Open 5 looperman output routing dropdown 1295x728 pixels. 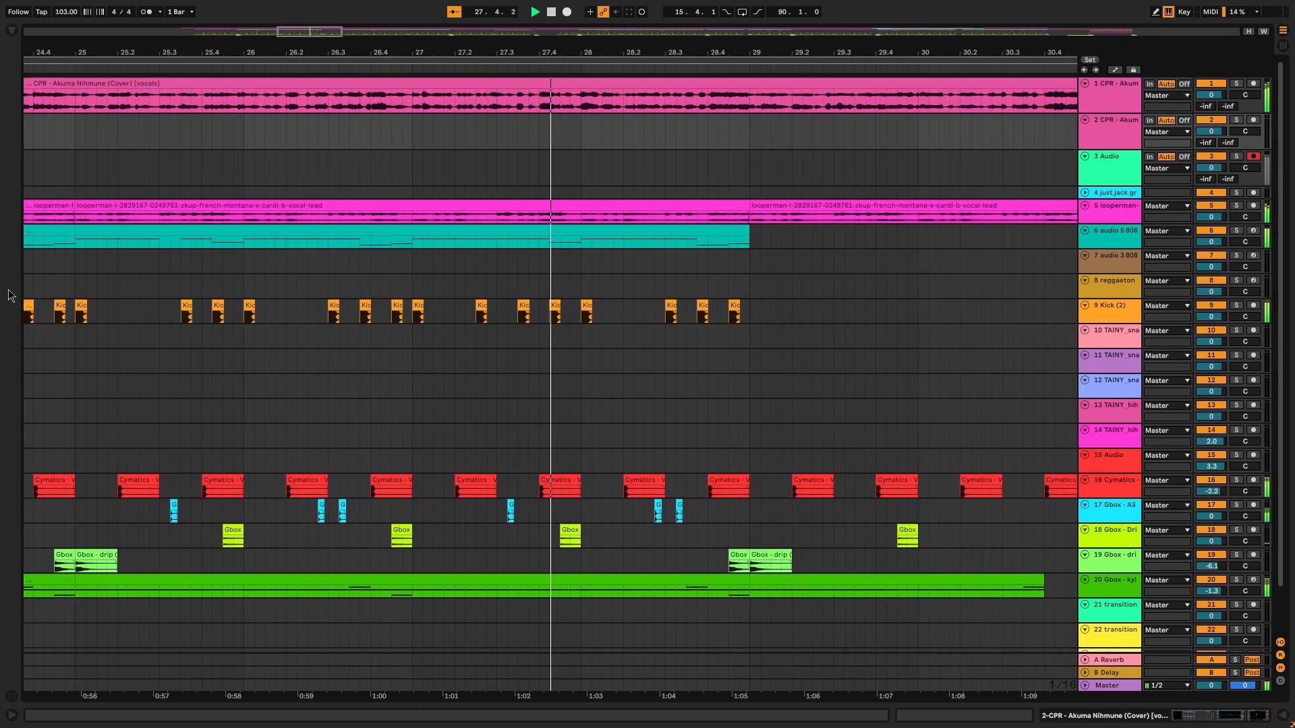tap(1167, 206)
